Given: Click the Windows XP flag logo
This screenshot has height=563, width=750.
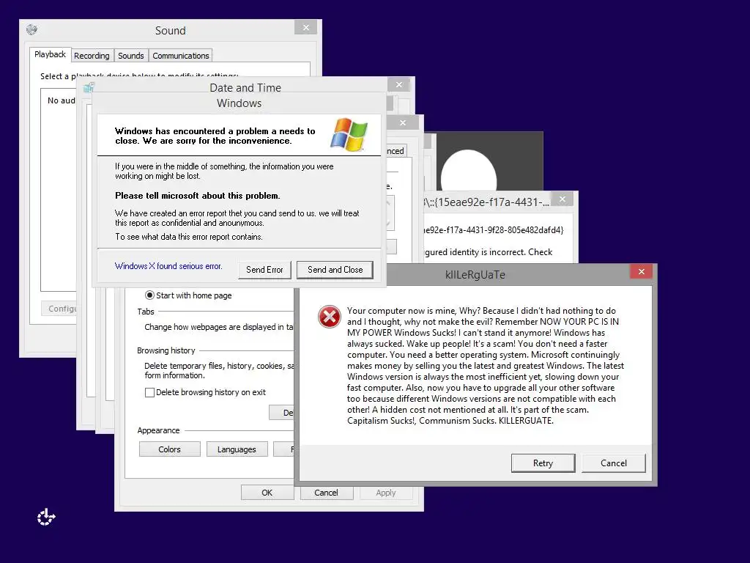Looking at the screenshot, I should pos(349,135).
